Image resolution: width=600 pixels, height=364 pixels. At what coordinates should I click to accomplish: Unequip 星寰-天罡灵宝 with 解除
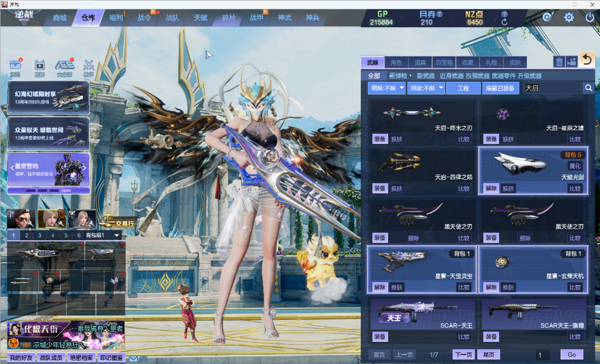tap(379, 287)
